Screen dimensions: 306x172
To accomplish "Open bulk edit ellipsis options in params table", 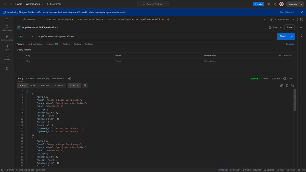I will point(280,55).
